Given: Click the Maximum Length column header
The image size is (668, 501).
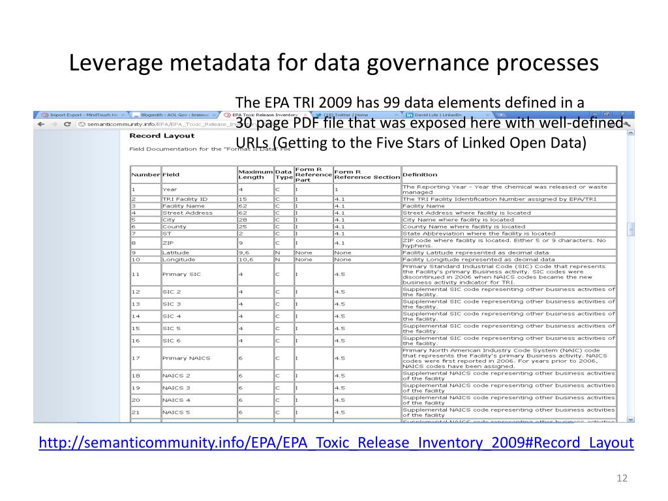Looking at the screenshot, I should click(x=255, y=175).
